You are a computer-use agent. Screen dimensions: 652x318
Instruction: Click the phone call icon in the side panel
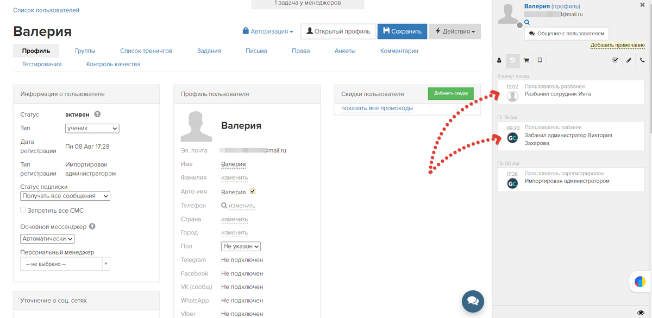pyautogui.click(x=642, y=60)
